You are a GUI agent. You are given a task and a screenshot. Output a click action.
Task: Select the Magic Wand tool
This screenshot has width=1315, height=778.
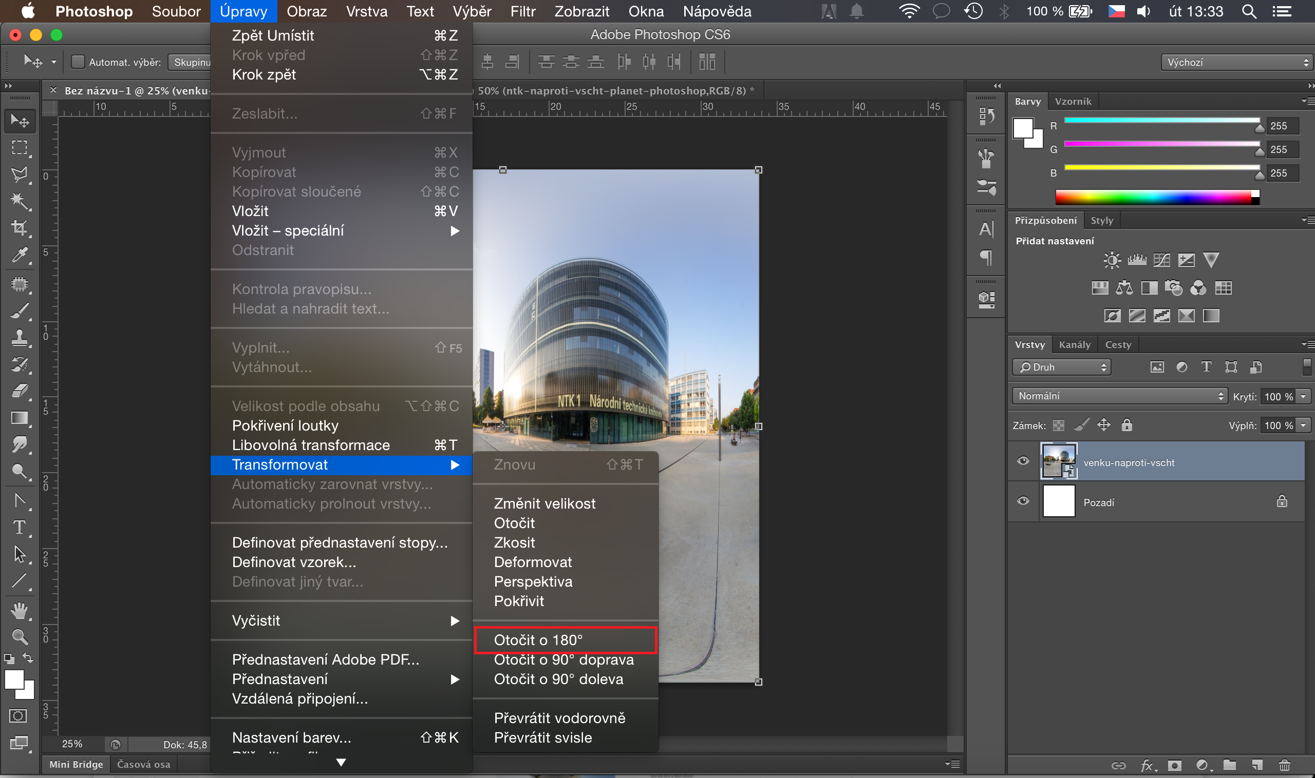point(20,201)
